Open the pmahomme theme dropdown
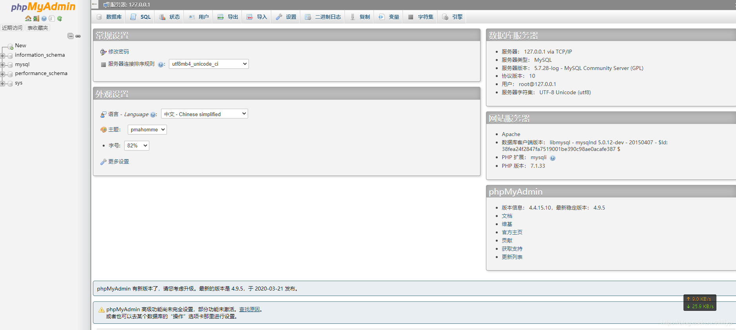736x330 pixels. tap(147, 129)
